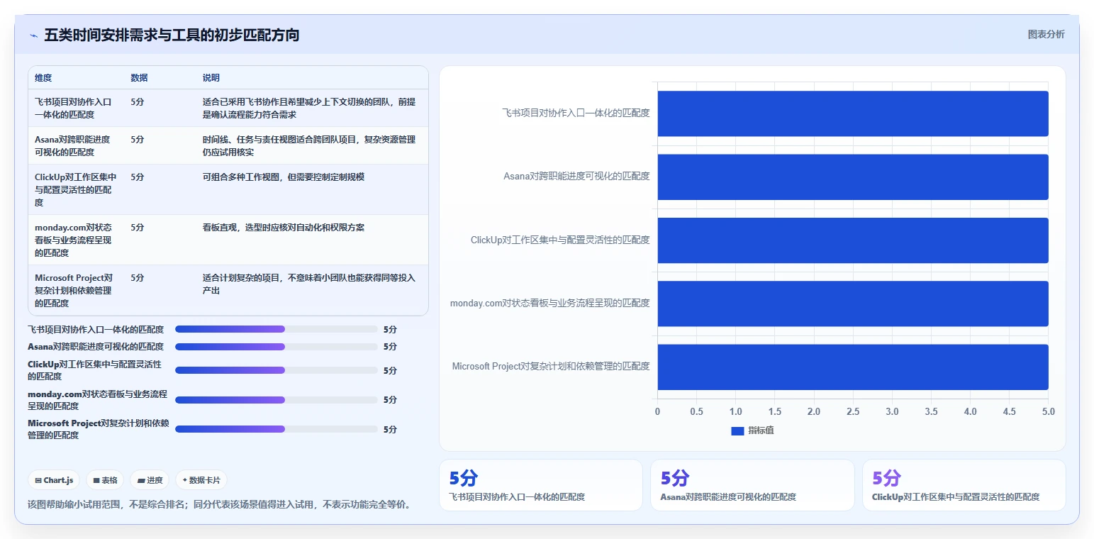1094x539 pixels.
Task: Click the description starting 时间线、任务与责任视图
Action: coord(309,145)
